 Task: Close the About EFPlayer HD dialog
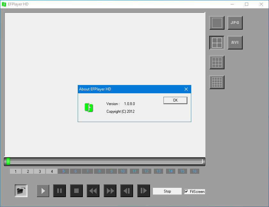tap(186, 89)
